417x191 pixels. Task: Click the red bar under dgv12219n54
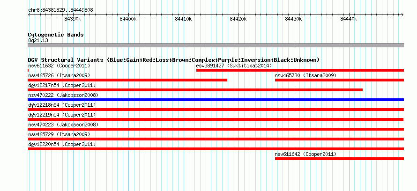pyautogui.click(x=216, y=119)
